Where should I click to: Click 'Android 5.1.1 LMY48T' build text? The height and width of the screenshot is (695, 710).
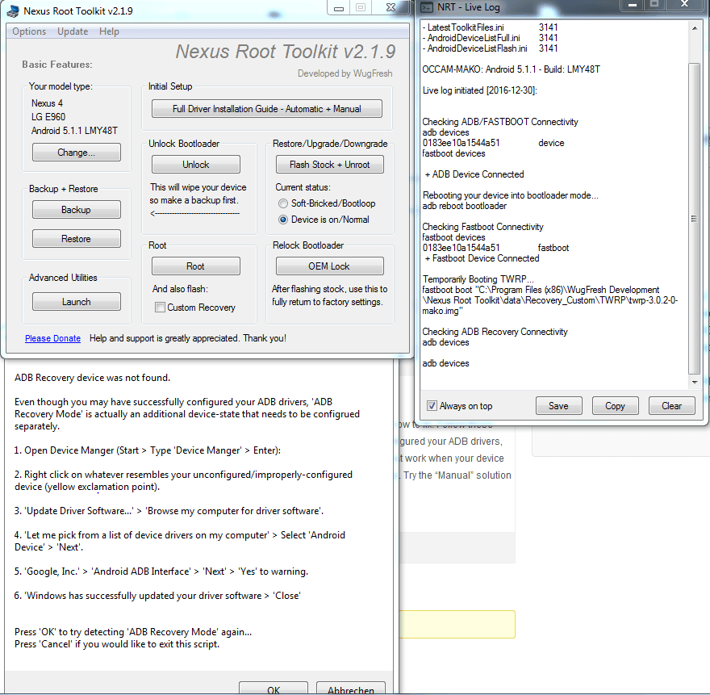click(x=75, y=131)
